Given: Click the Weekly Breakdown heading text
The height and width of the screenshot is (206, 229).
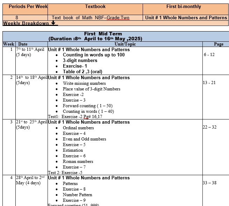Looking at the screenshot, I should tap(26, 23).
